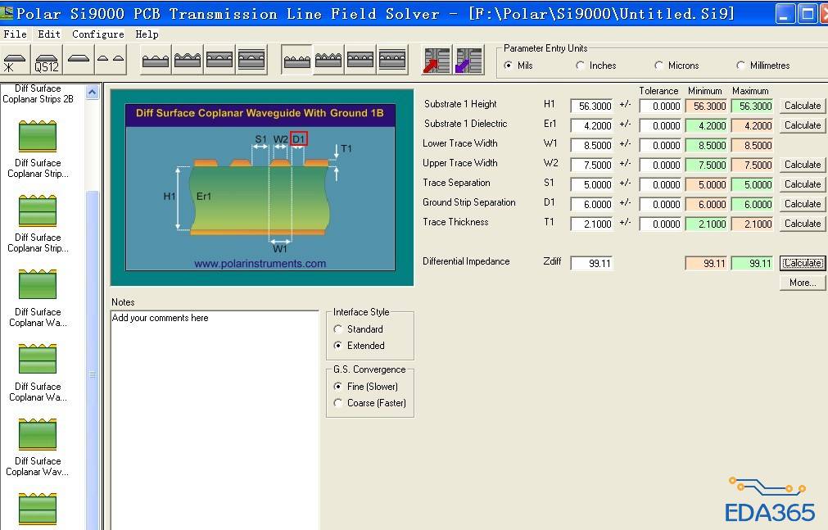Open the Help menu
Screen dimensions: 828x530
[147, 34]
